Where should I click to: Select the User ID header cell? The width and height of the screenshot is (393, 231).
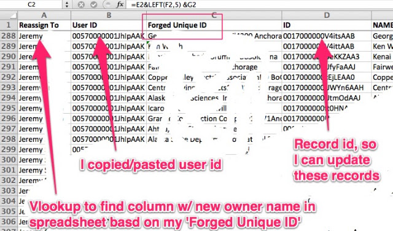109,25
